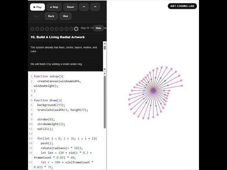Redo the last undone edit

pos(95,7)
